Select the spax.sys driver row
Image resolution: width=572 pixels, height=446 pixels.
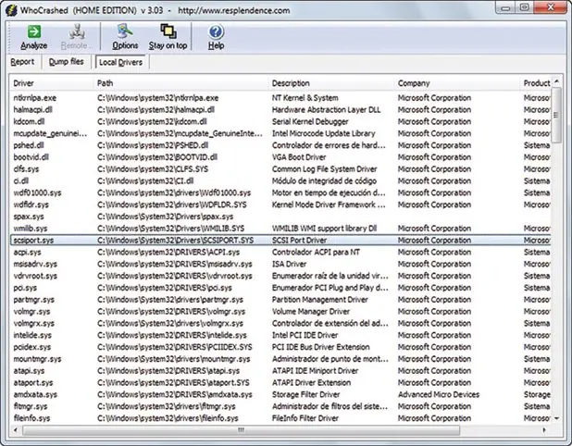tap(280, 217)
